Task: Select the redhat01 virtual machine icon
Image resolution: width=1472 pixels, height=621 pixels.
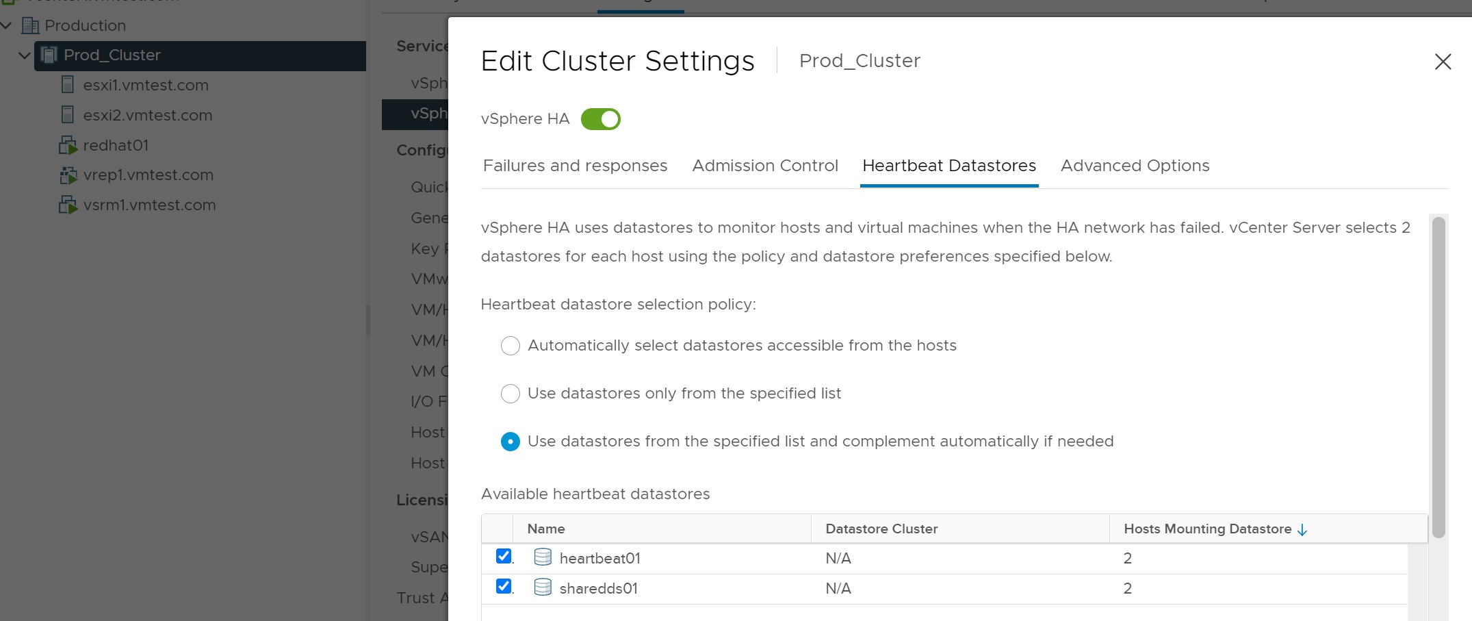Action: [67, 145]
